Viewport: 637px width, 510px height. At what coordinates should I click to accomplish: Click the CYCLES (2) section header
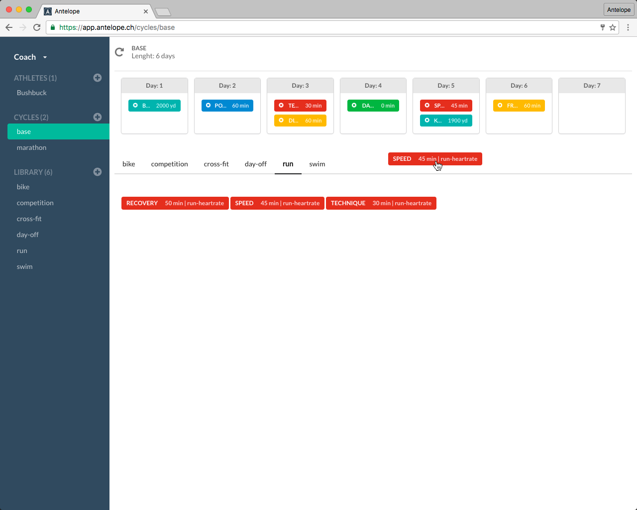click(31, 117)
